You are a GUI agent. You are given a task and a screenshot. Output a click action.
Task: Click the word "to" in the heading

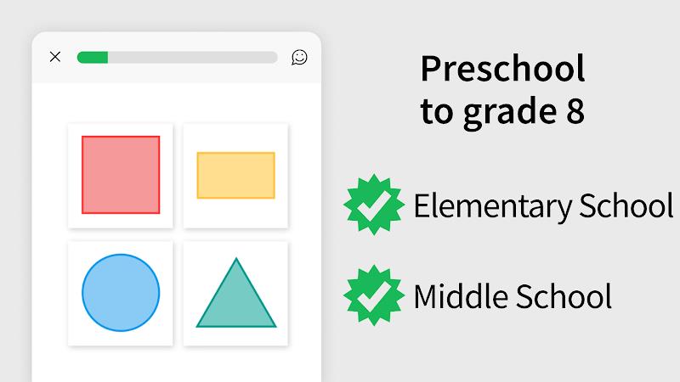[437, 111]
